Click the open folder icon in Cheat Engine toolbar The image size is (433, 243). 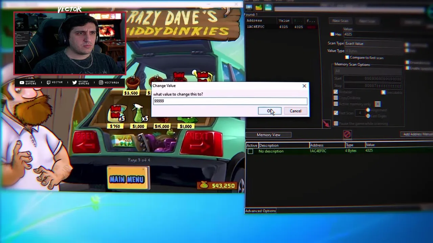[x=259, y=7]
